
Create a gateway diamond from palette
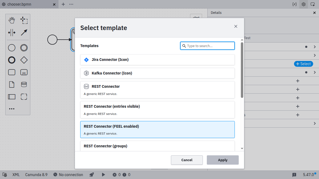point(24,60)
